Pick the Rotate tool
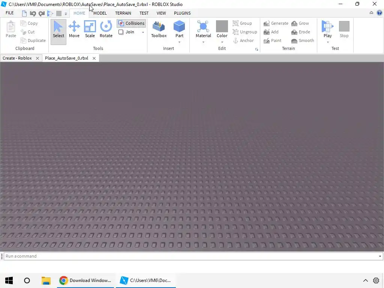The height and width of the screenshot is (288, 384). 106,30
